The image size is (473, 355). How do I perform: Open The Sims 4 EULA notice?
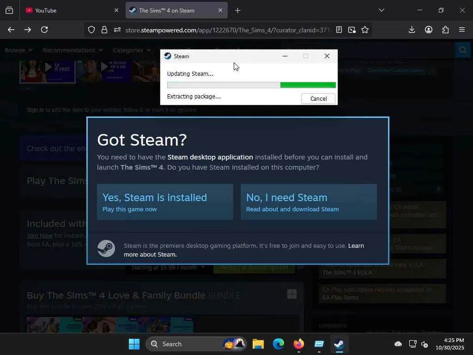[382, 269]
